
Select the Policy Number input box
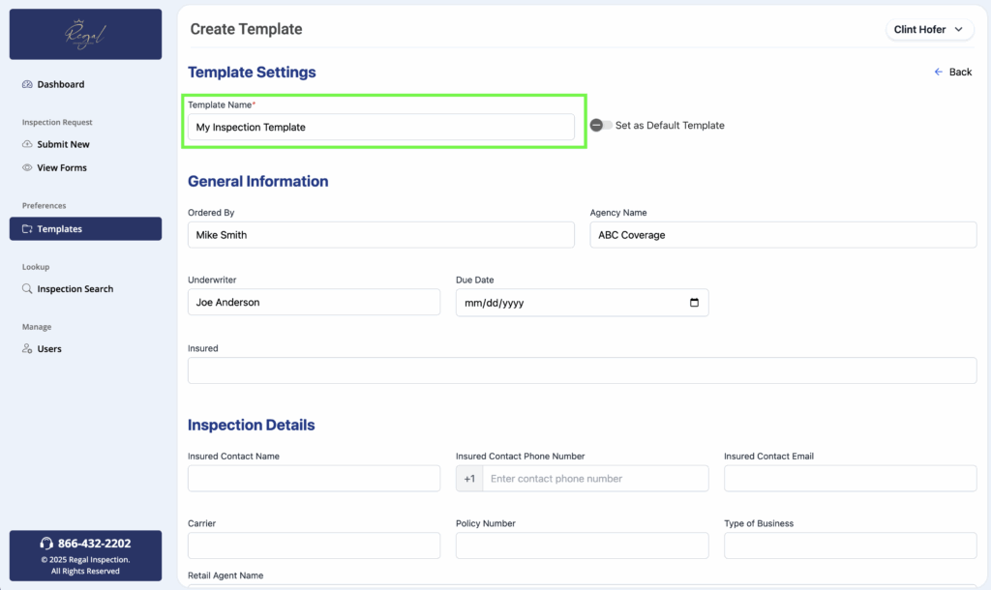click(x=582, y=546)
